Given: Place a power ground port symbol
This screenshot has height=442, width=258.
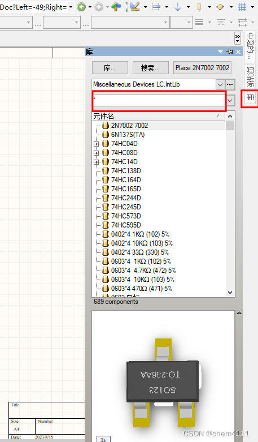Looking at the screenshot, I should [178, 7].
